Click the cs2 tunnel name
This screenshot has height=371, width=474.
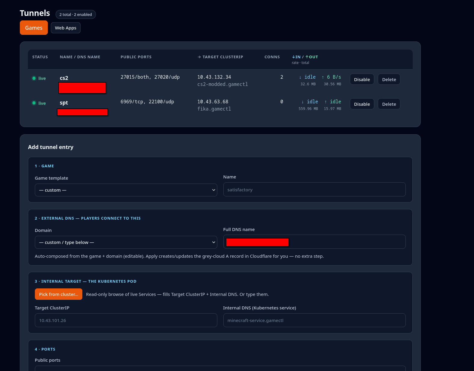click(64, 78)
